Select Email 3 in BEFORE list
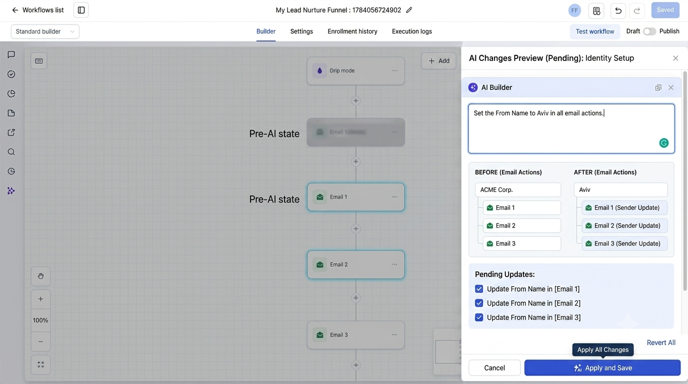Screen dimensions: 688x384 coord(522,243)
